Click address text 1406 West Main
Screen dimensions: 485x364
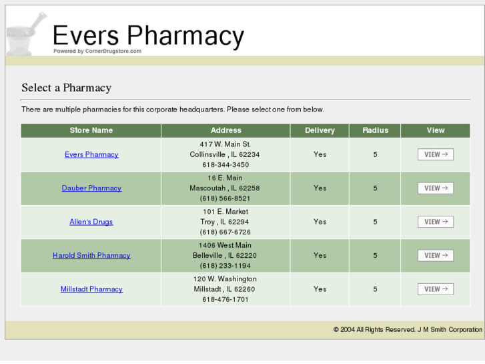coord(225,245)
